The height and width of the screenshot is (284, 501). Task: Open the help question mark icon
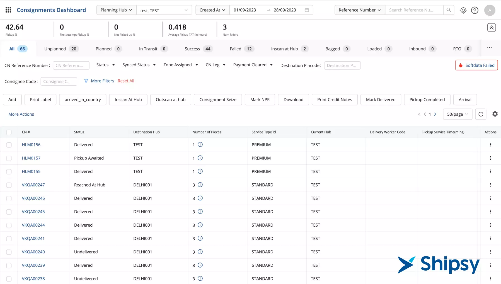[475, 10]
